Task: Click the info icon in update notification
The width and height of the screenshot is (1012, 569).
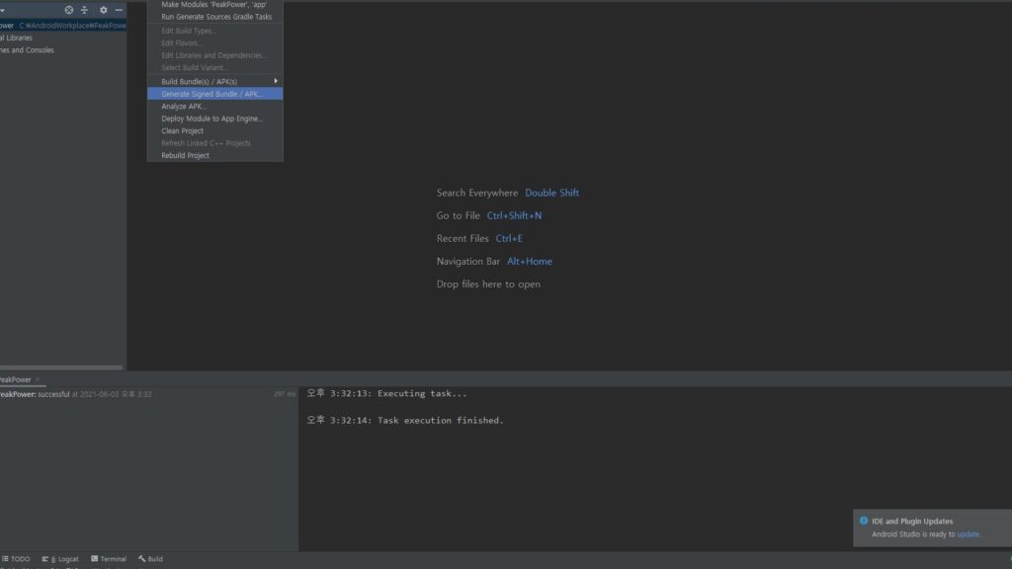Action: click(x=863, y=521)
